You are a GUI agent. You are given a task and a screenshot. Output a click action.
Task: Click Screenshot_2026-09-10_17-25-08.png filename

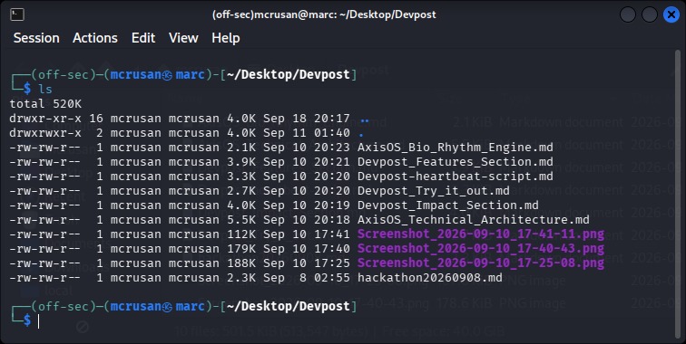tap(481, 263)
